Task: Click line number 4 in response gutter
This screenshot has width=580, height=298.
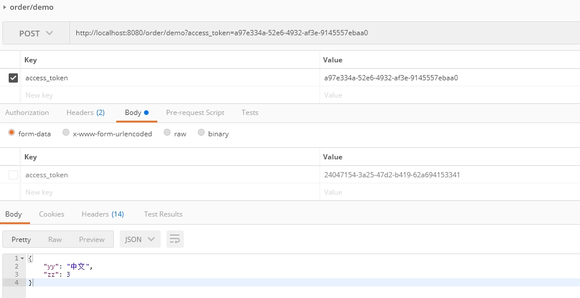Action: pos(17,282)
